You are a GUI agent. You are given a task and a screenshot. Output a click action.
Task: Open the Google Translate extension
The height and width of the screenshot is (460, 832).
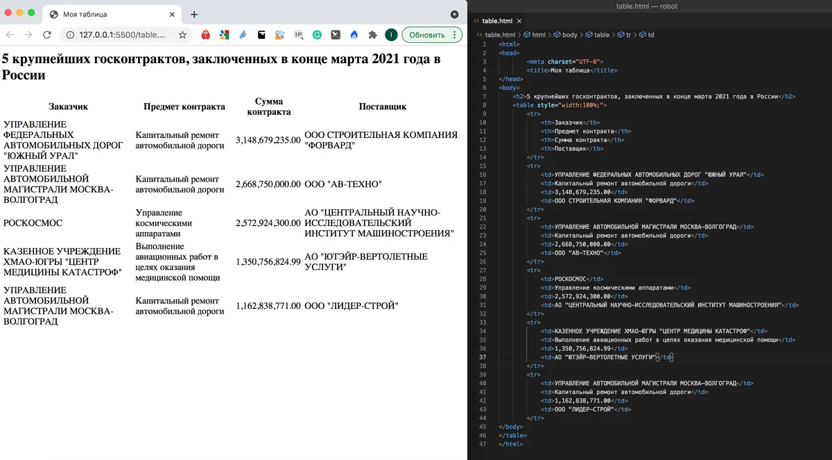point(225,35)
